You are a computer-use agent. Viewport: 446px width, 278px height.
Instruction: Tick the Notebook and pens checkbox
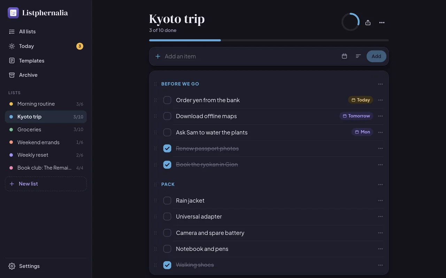click(167, 249)
